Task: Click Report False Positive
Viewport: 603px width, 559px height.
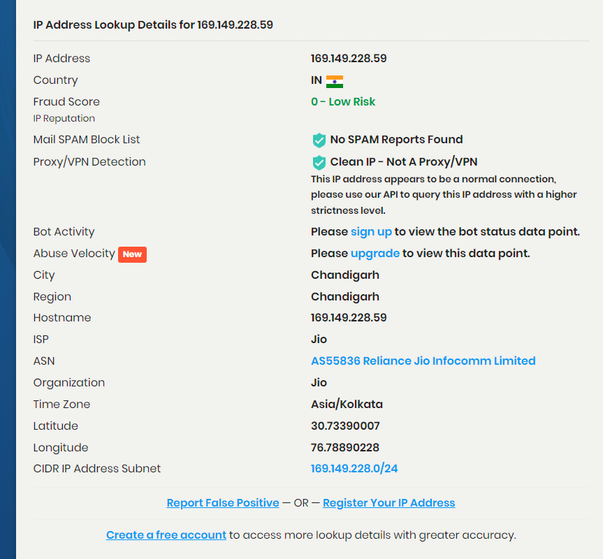Action: tap(223, 503)
